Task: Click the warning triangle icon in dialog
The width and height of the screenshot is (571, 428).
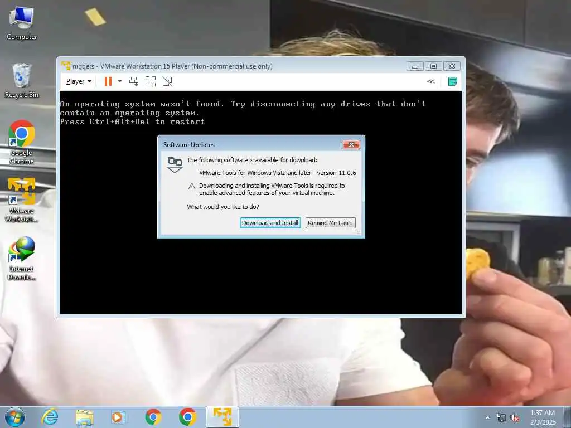Action: 192,186
